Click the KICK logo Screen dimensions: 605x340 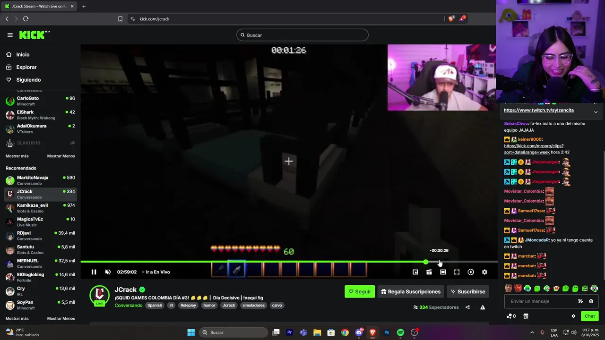[x=34, y=35]
